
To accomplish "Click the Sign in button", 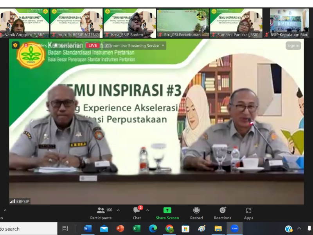I will coord(293,45).
